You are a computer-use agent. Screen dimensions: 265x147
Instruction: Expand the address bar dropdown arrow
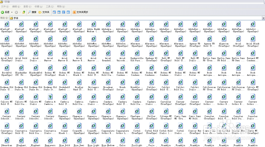[x=263, y=18]
